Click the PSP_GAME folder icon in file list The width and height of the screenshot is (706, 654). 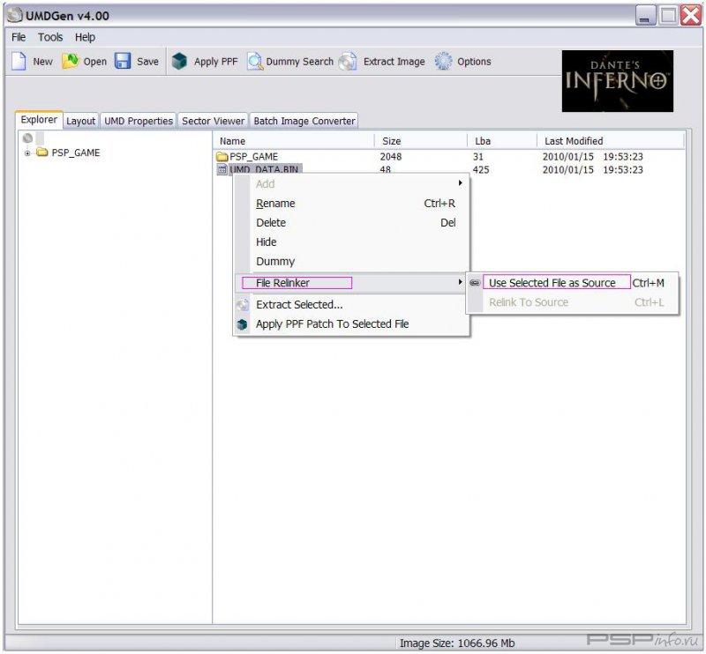[x=222, y=157]
